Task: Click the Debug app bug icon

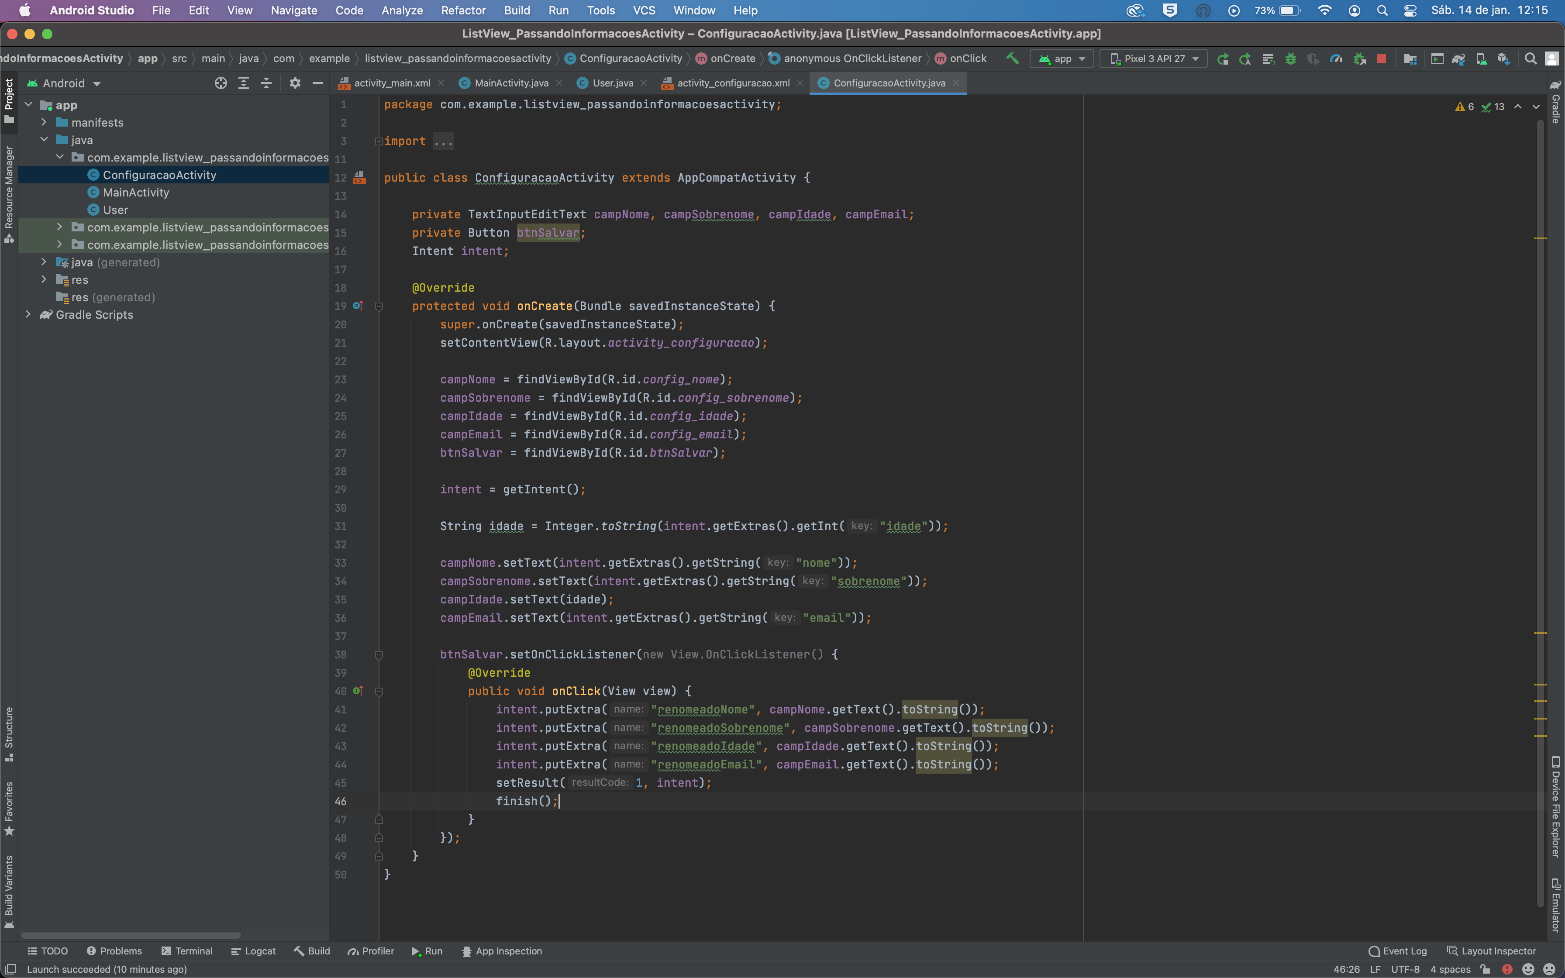Action: coord(1290,59)
